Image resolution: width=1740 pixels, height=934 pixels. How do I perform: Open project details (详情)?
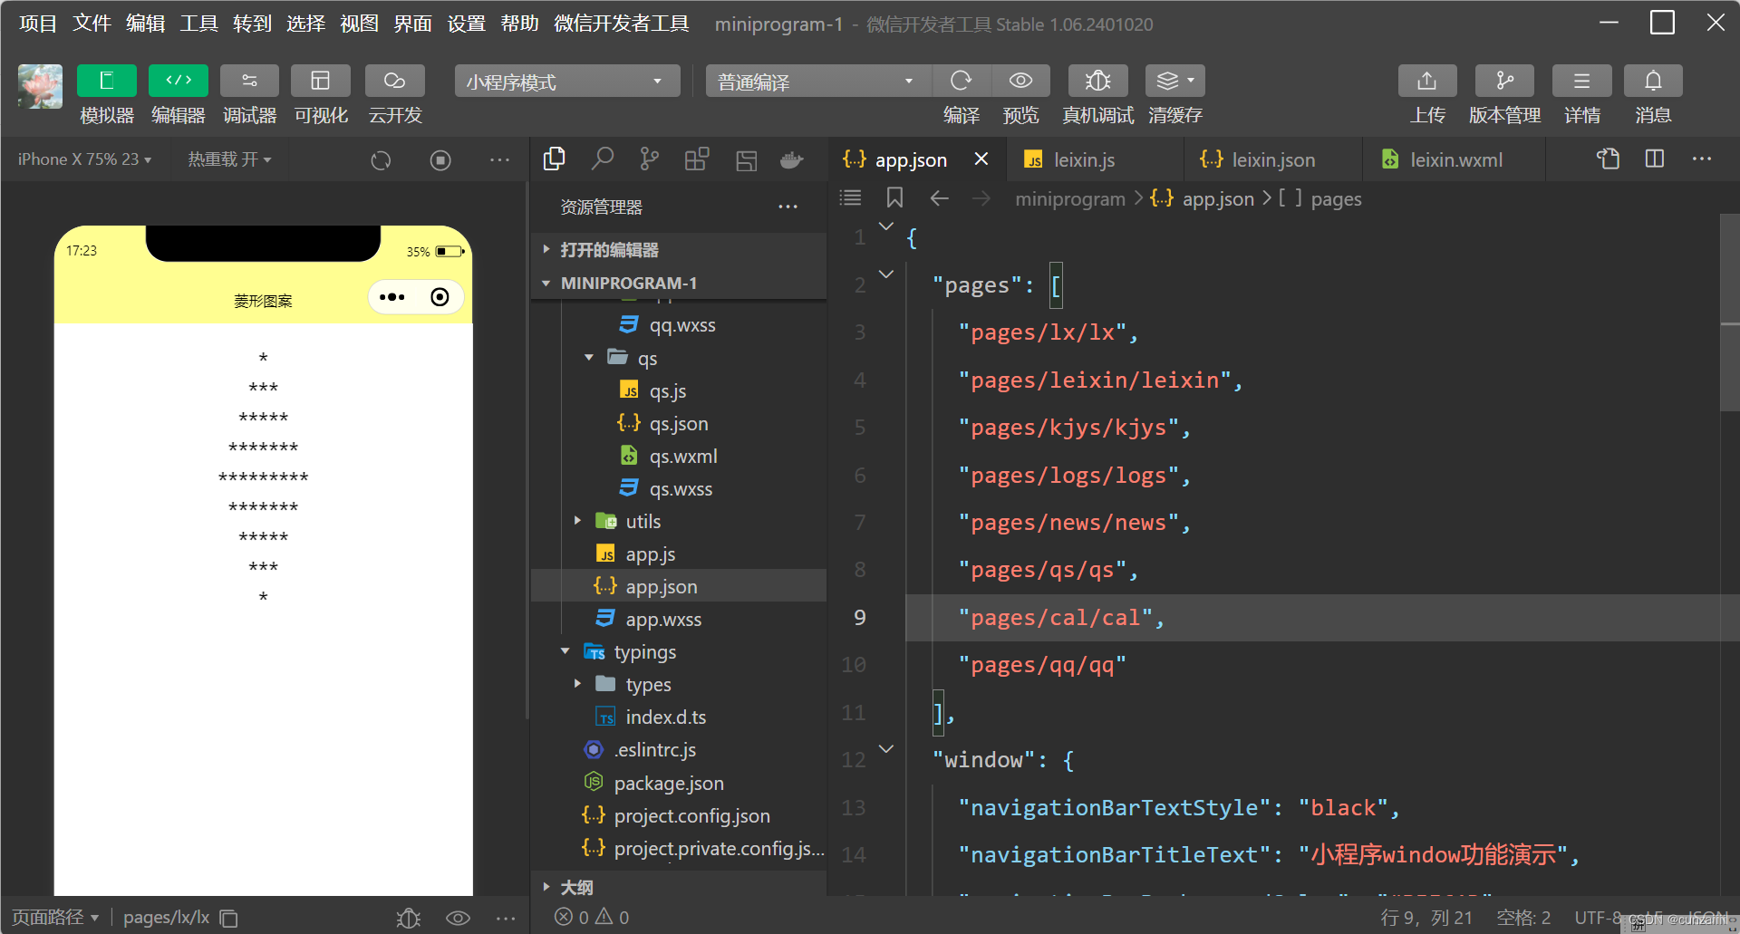(x=1581, y=81)
